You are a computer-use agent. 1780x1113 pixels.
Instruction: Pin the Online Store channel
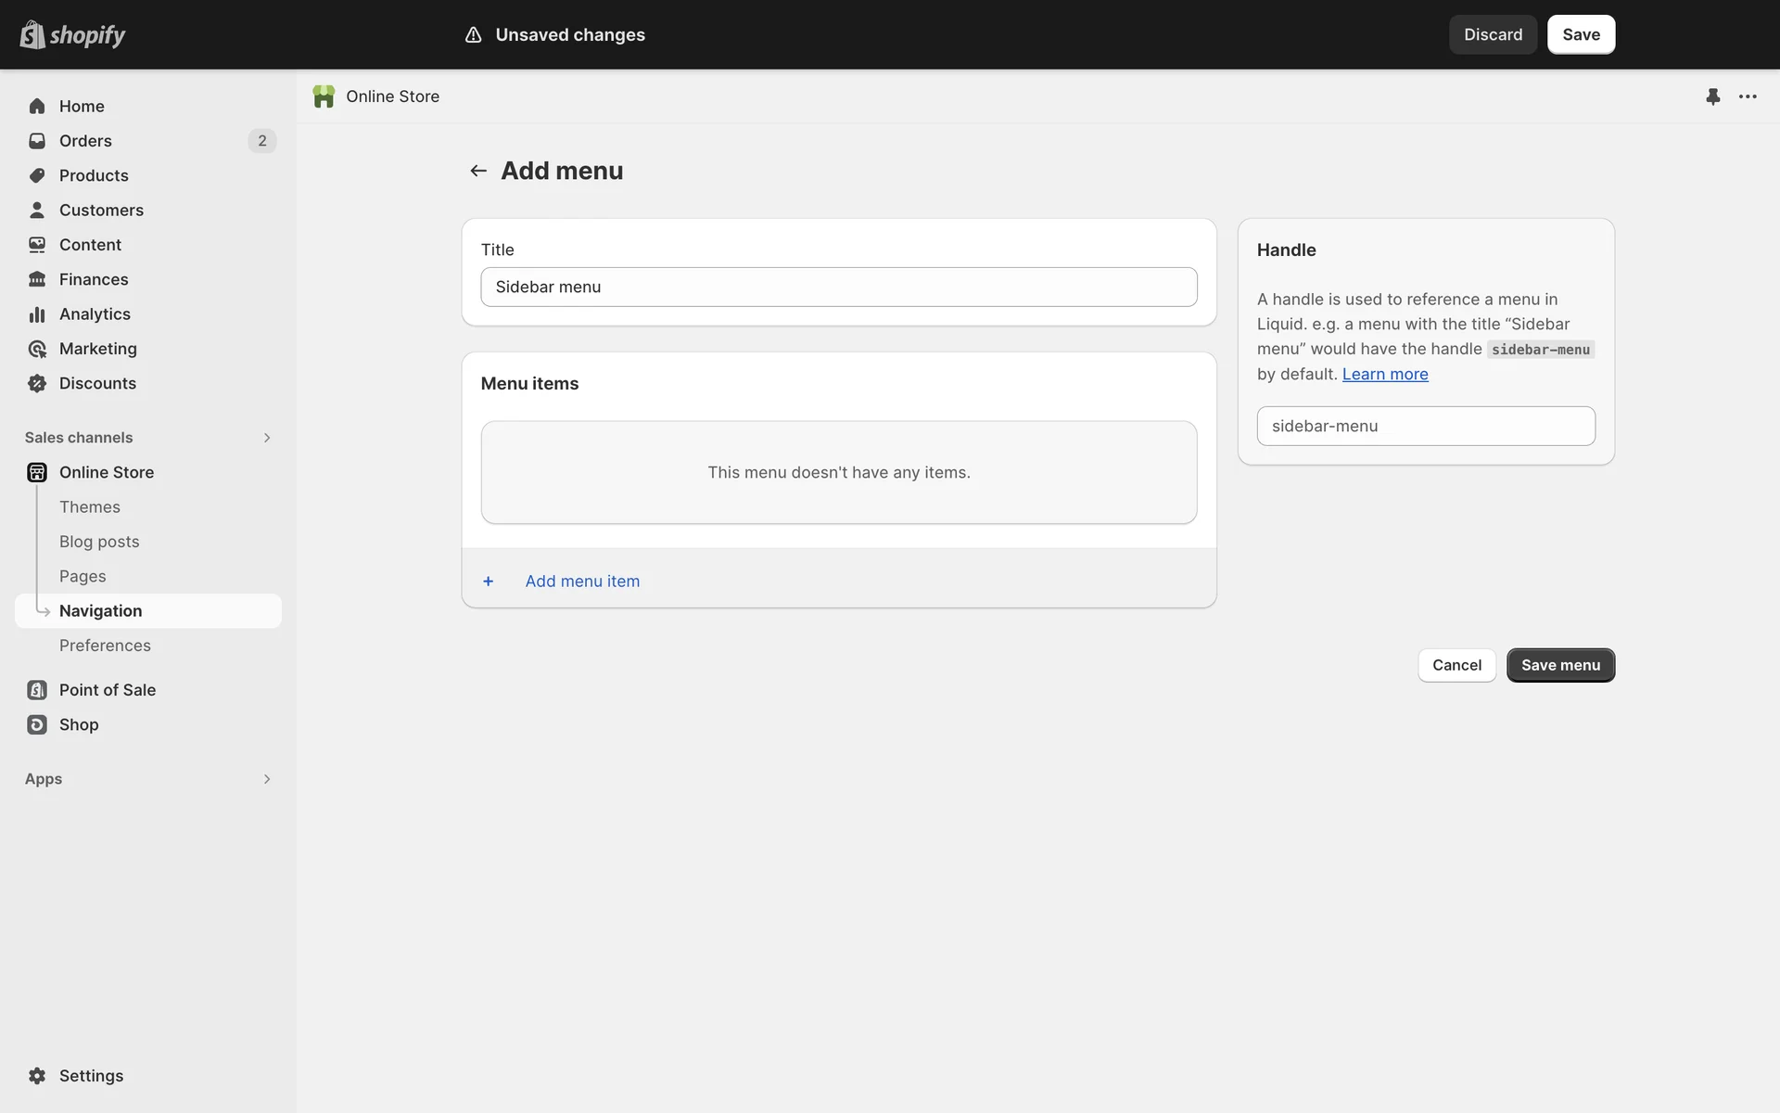(x=1712, y=96)
